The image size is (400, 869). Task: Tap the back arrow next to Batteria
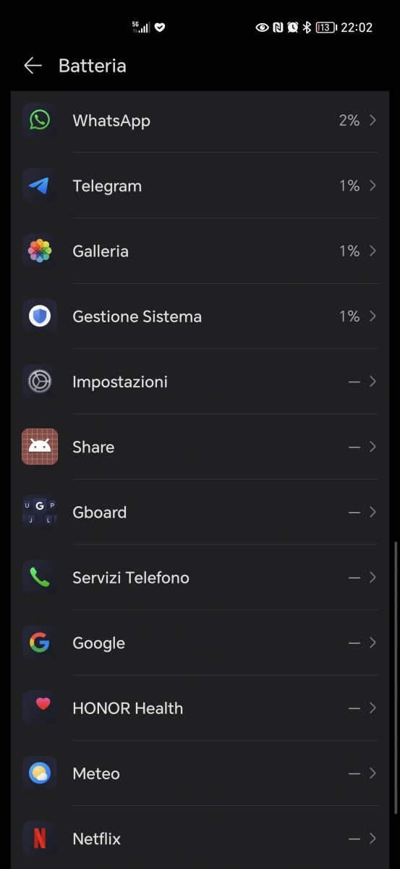pyautogui.click(x=33, y=66)
